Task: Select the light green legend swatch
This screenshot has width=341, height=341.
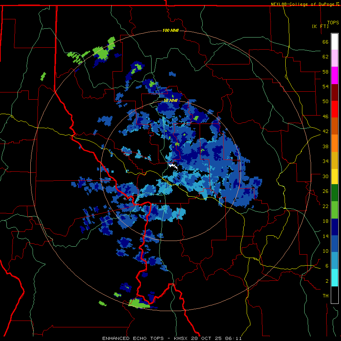Action: pos(335,210)
